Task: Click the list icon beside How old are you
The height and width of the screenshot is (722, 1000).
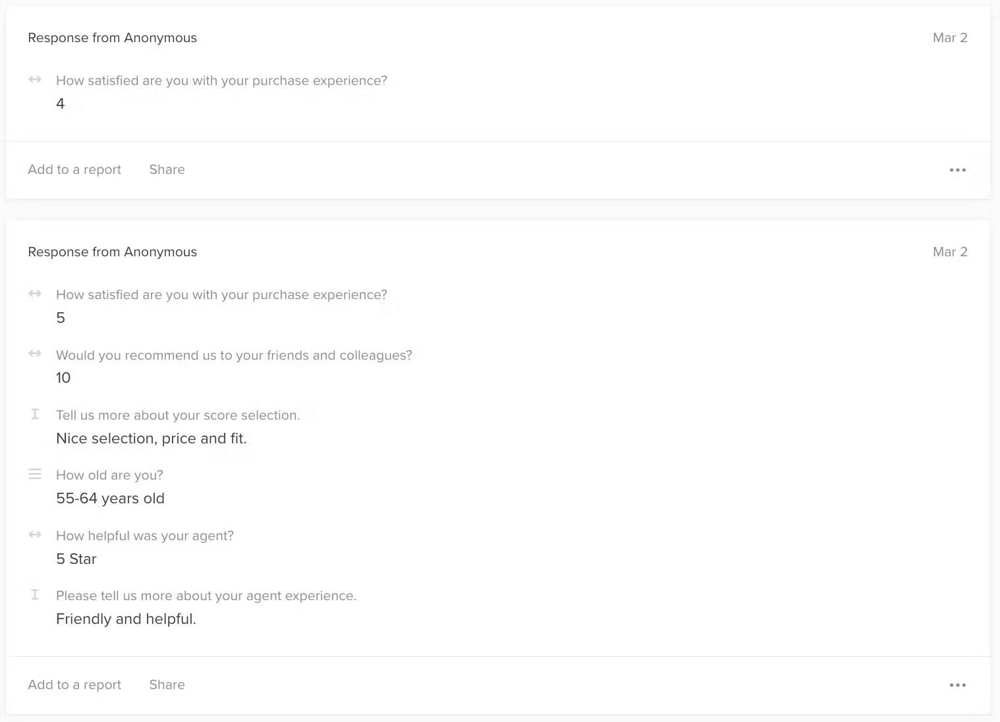Action: 35,474
